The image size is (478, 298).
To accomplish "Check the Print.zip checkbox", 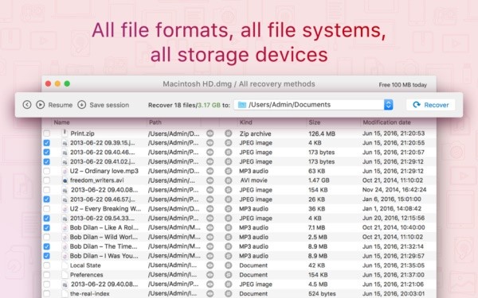I will coord(47,134).
